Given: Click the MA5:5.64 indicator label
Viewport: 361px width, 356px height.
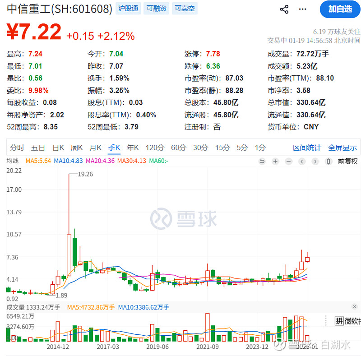Looking at the screenshot, I should 38,161.
